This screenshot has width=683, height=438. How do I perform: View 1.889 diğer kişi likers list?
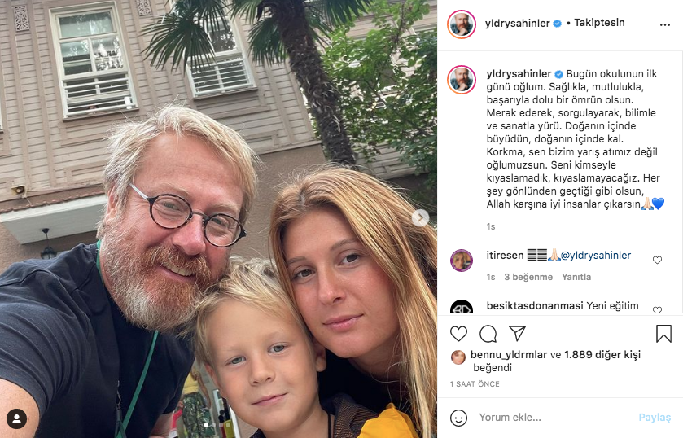click(602, 355)
